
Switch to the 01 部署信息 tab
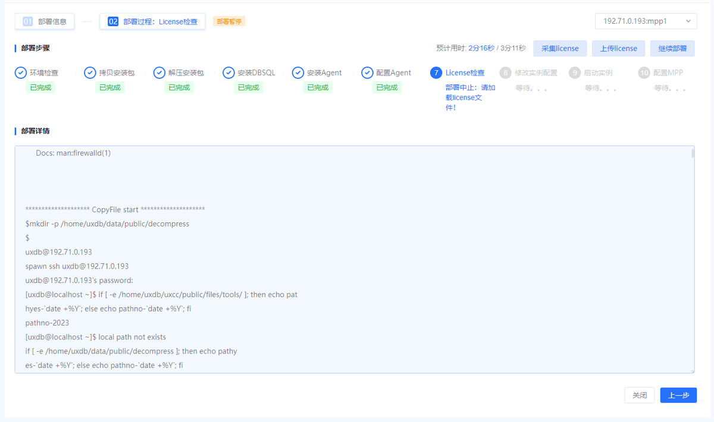coord(45,21)
